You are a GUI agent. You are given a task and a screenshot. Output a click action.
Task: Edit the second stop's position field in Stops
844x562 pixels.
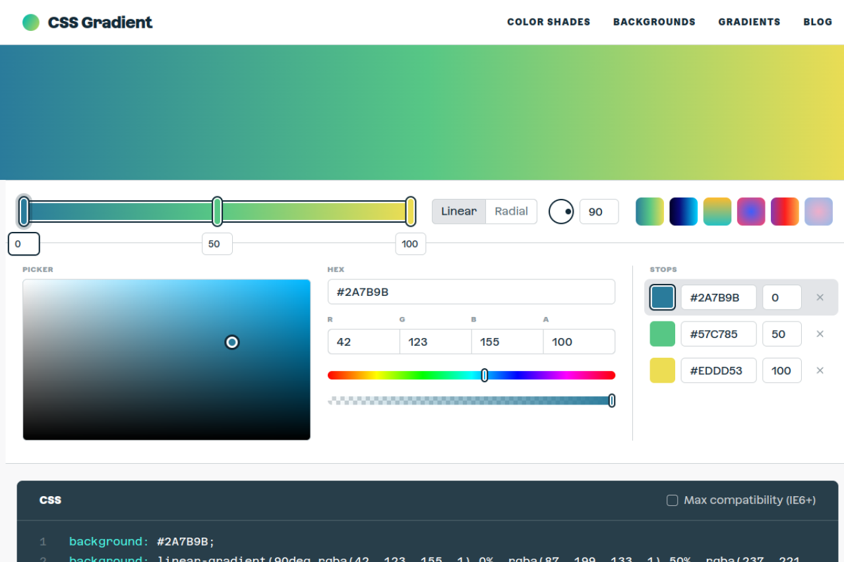[x=782, y=334]
